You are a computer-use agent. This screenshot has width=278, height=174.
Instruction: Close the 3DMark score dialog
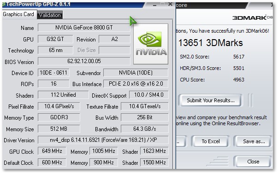[x=253, y=162]
